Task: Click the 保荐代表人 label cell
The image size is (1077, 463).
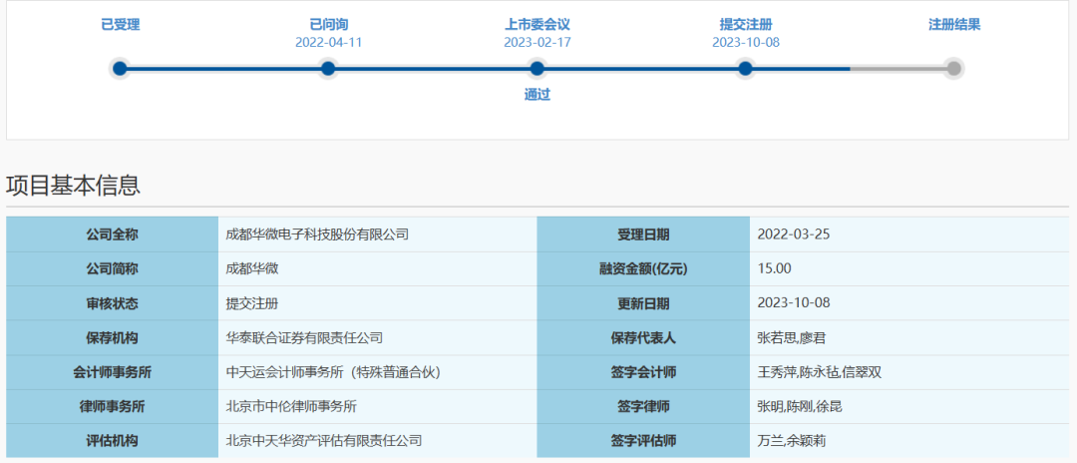Action: pyautogui.click(x=643, y=337)
